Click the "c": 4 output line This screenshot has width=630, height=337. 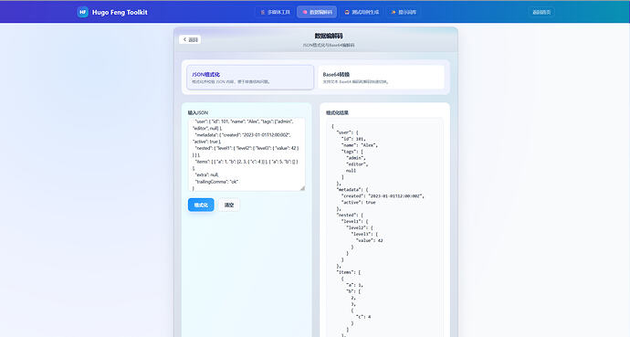(x=363, y=317)
